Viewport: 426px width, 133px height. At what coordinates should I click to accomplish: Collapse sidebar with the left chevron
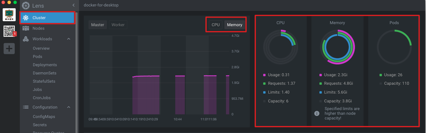coord(73,5)
